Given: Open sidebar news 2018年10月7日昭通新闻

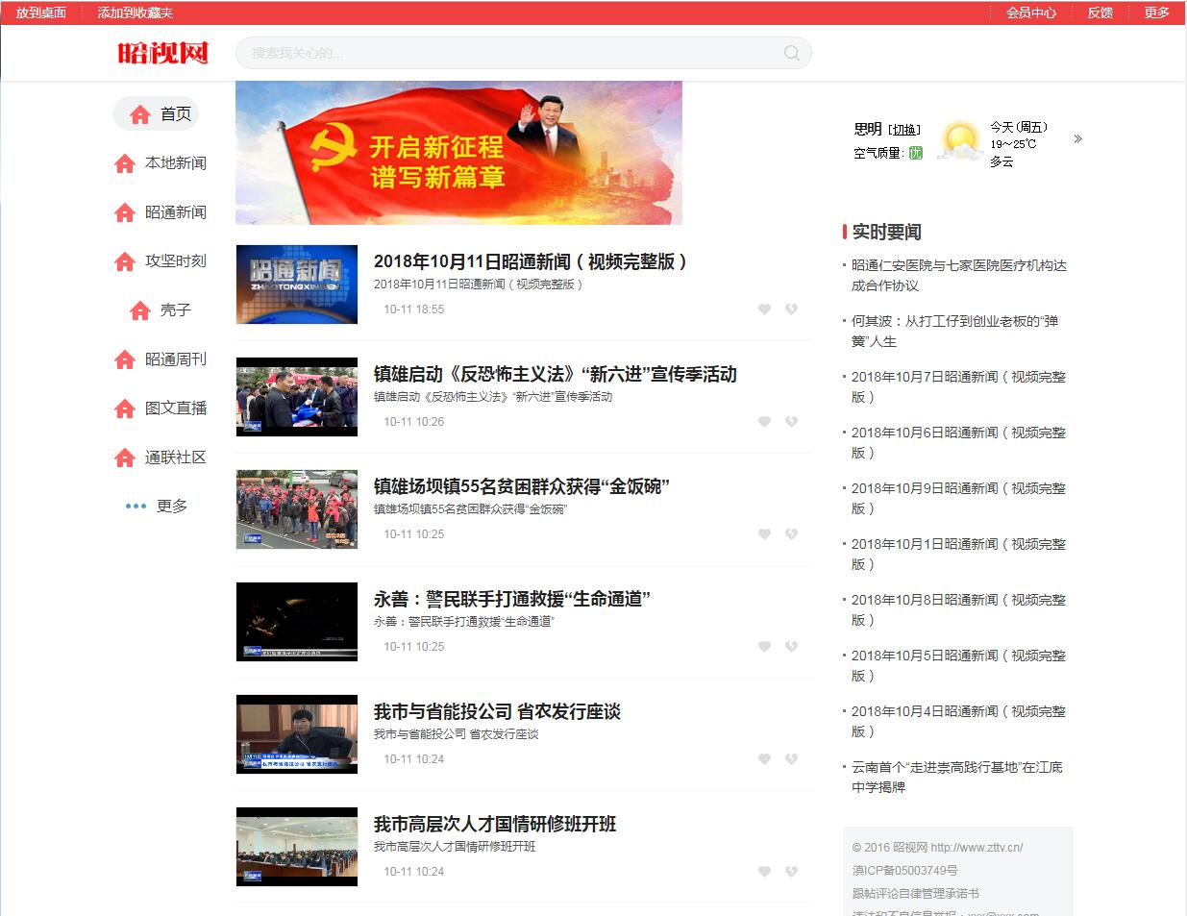Looking at the screenshot, I should tap(958, 386).
